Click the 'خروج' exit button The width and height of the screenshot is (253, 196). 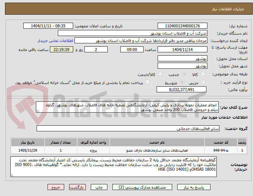click(56, 187)
